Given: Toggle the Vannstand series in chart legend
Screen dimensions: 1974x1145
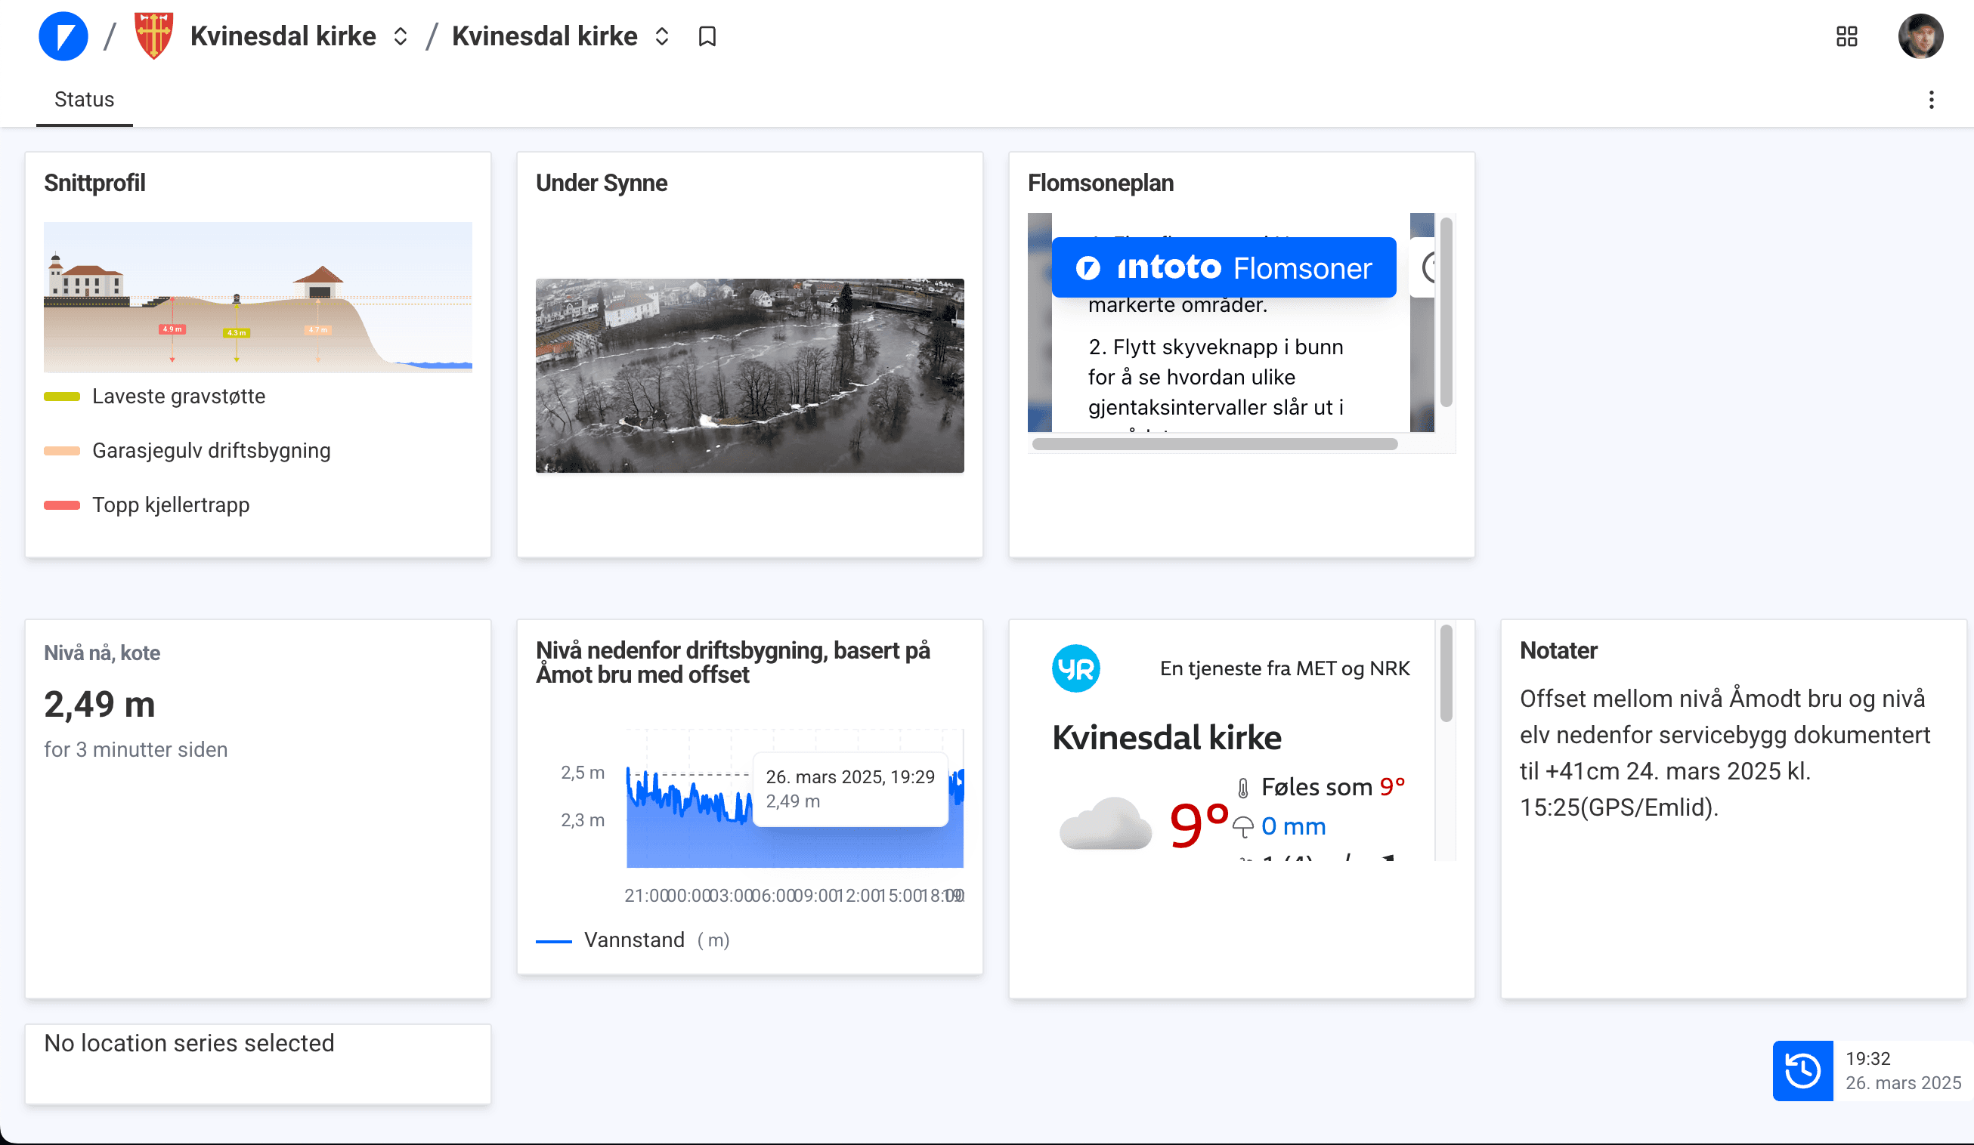Looking at the screenshot, I should (634, 940).
